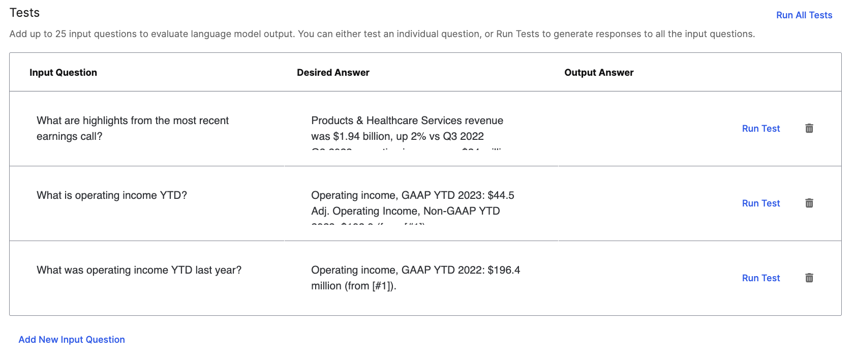The width and height of the screenshot is (855, 356).
Task: Select the Products & Healthcare Services desired answer
Action: coord(407,129)
